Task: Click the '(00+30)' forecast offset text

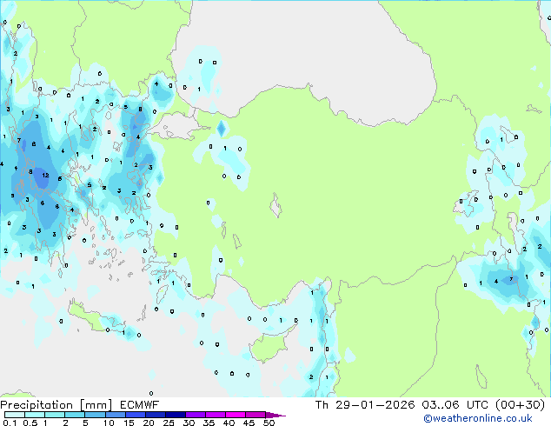Action: tap(520, 405)
